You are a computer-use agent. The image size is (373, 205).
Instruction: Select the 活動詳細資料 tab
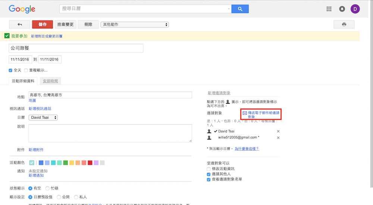tap(23, 81)
